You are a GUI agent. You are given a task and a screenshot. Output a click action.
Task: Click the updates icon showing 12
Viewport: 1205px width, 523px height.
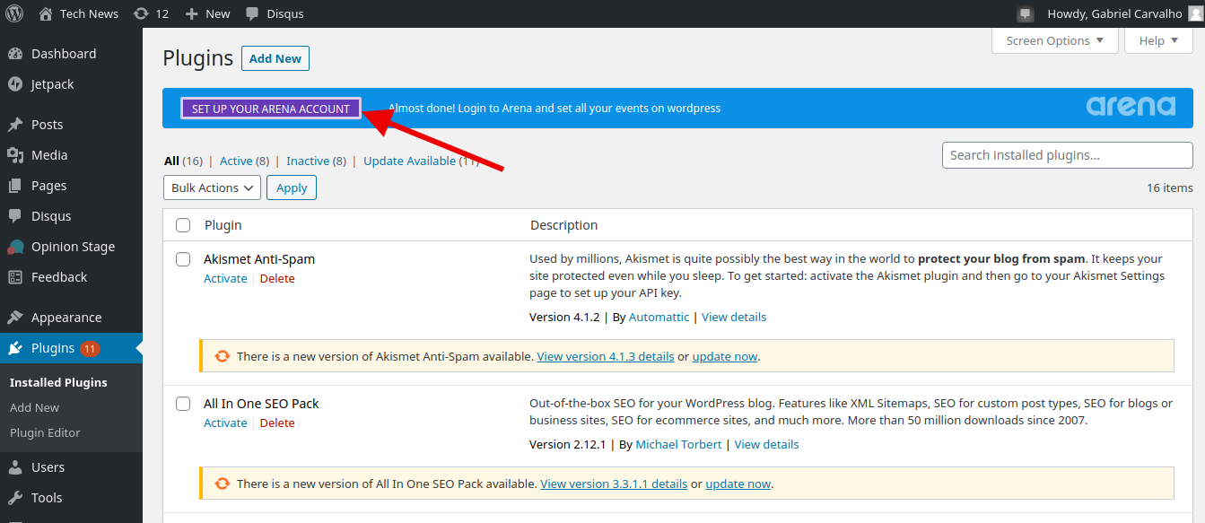pyautogui.click(x=141, y=13)
